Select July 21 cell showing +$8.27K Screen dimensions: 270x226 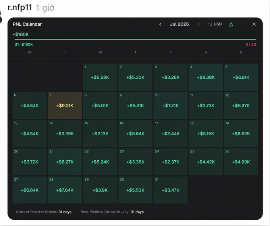click(x=65, y=162)
